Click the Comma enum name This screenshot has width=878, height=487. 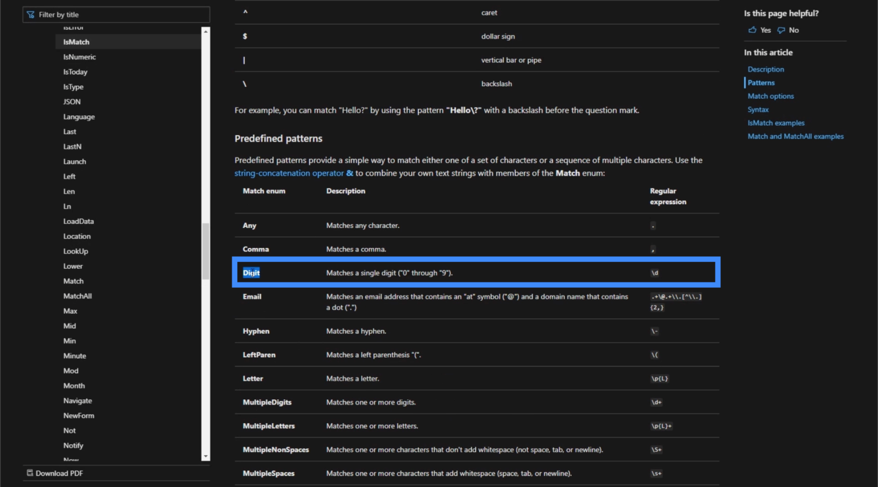(256, 250)
